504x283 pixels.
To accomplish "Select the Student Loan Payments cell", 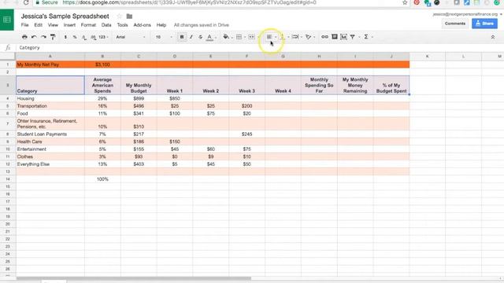I will point(50,134).
